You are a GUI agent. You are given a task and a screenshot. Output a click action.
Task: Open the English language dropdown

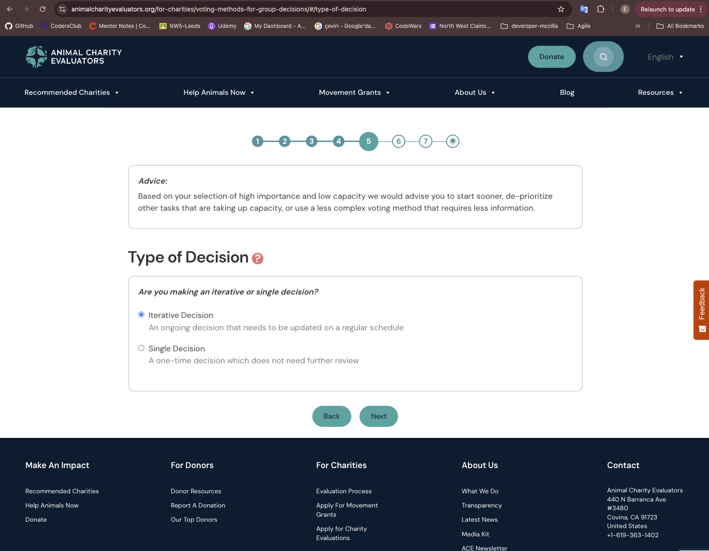tap(665, 57)
